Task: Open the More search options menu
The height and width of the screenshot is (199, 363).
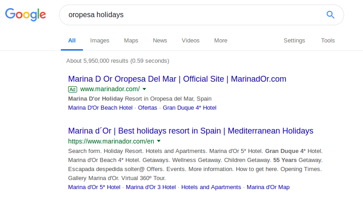Action: pos(221,41)
